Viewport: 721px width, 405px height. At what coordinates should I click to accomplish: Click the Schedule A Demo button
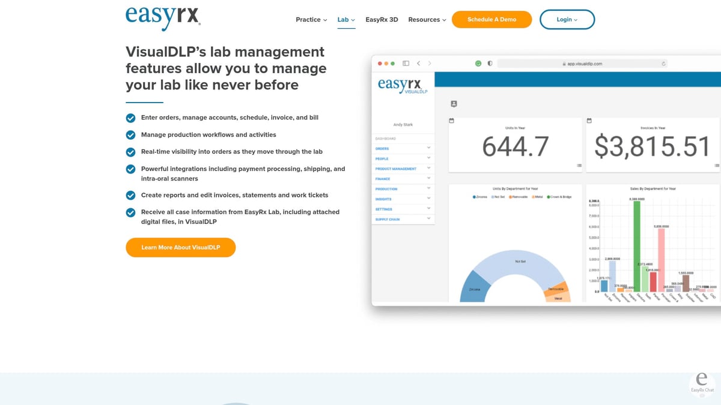tap(491, 19)
